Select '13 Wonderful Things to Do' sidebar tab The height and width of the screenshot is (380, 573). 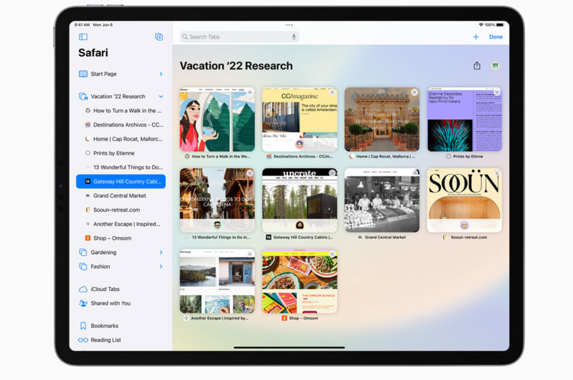pos(121,167)
